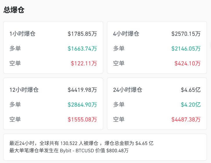Click the green $2146.05万 long value

pyautogui.click(x=186, y=49)
